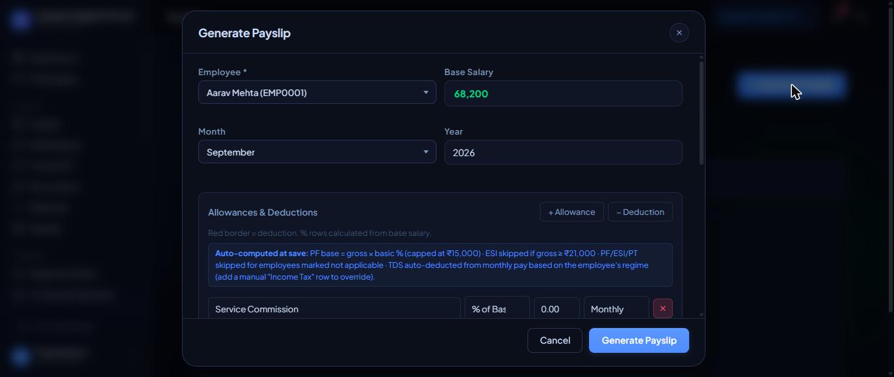Viewport: 894px width, 377px height.
Task: Focus the Year field showing 2026
Action: 563,152
